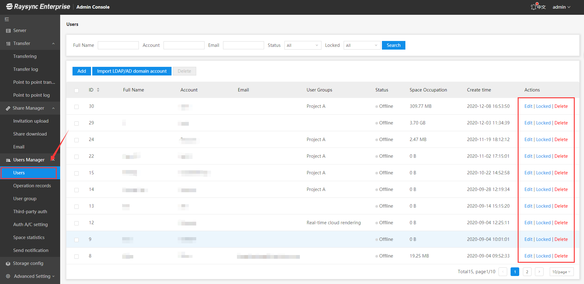This screenshot has height=284, width=584.
Task: Click the Add user button
Action: [82, 71]
